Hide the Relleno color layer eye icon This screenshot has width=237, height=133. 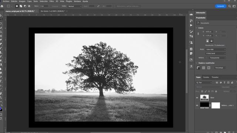(x=197, y=105)
